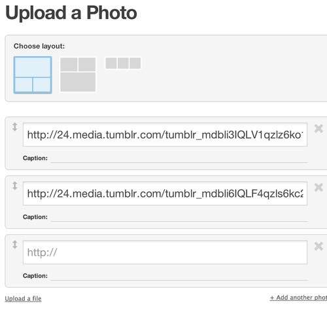
Task: Focus the second photo's Caption line
Action: 179,217
